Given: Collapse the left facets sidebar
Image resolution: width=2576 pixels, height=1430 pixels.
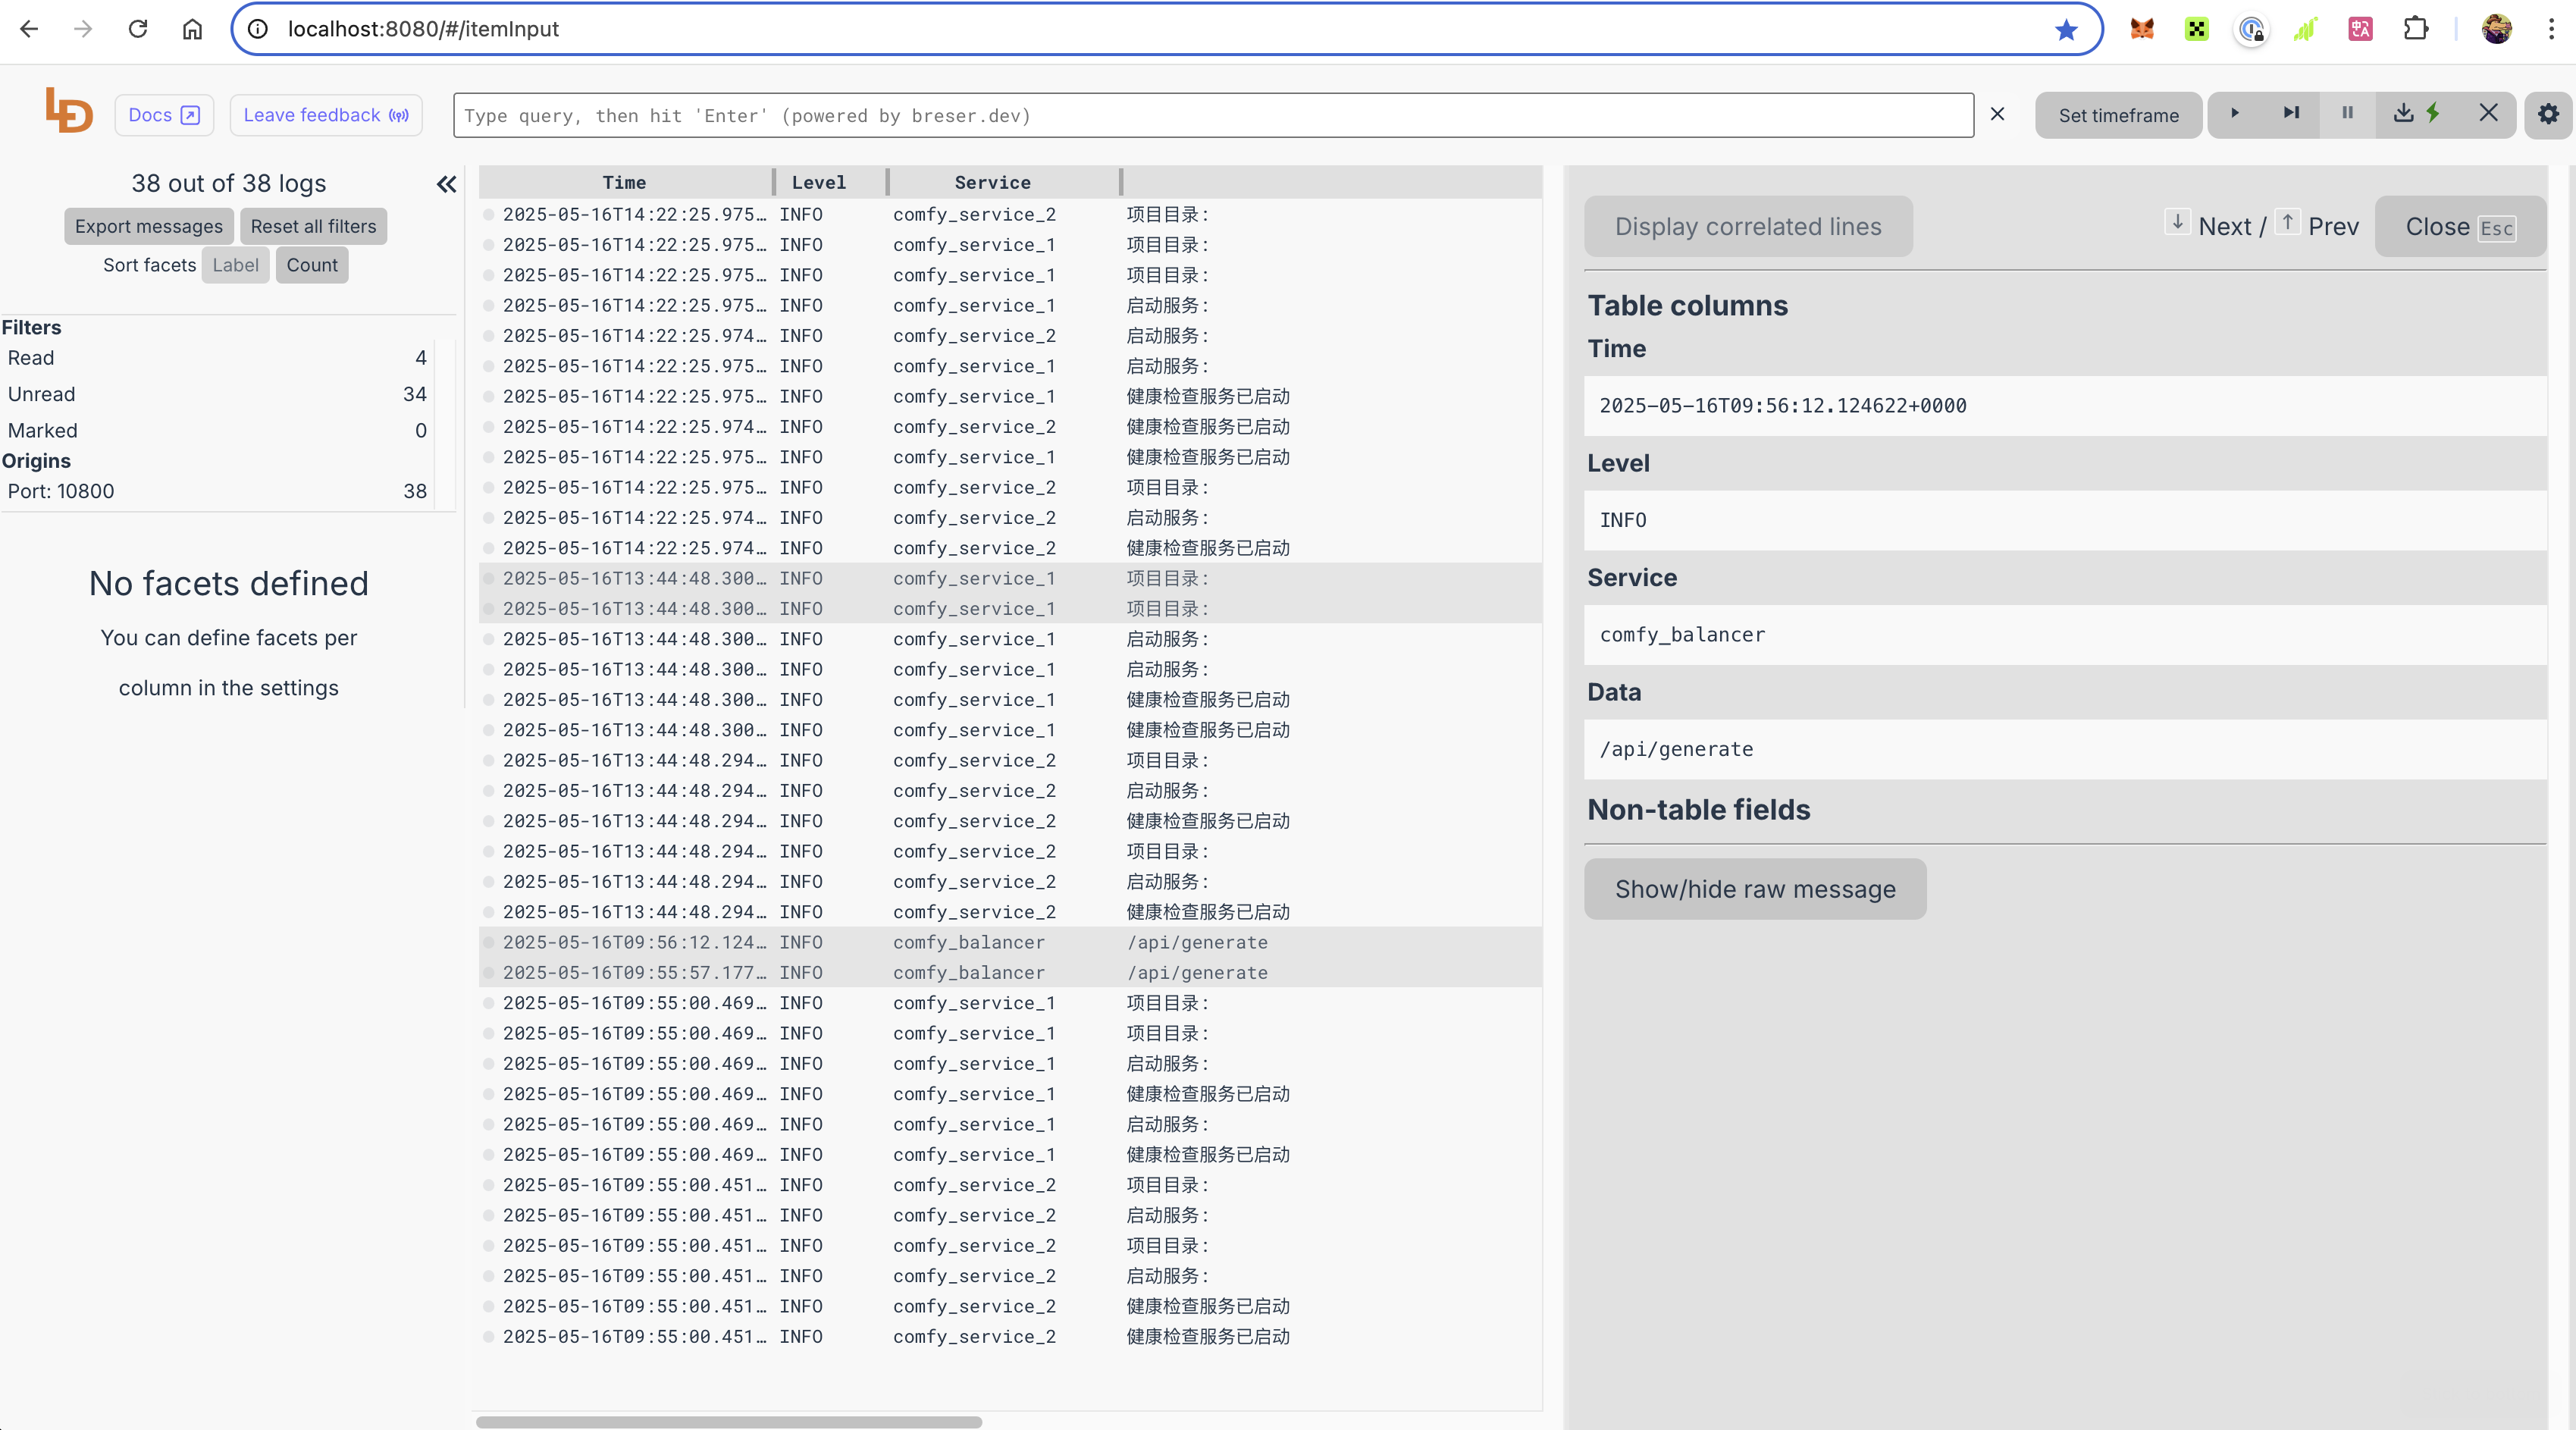Looking at the screenshot, I should pyautogui.click(x=446, y=184).
